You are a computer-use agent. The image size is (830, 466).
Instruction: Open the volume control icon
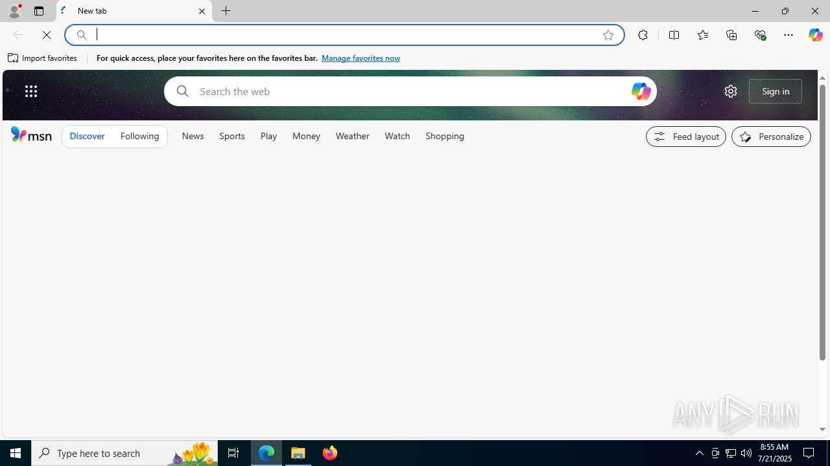click(746, 453)
